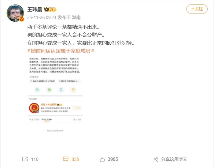
Task: Click the 婚前同居家庭成员 search suggestion chip
Action: click(42, 81)
